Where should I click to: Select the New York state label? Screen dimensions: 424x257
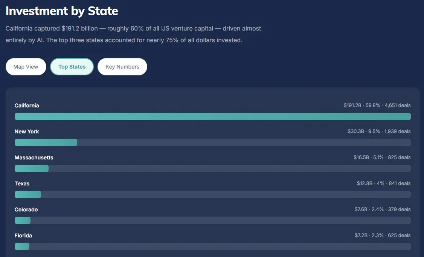(27, 132)
